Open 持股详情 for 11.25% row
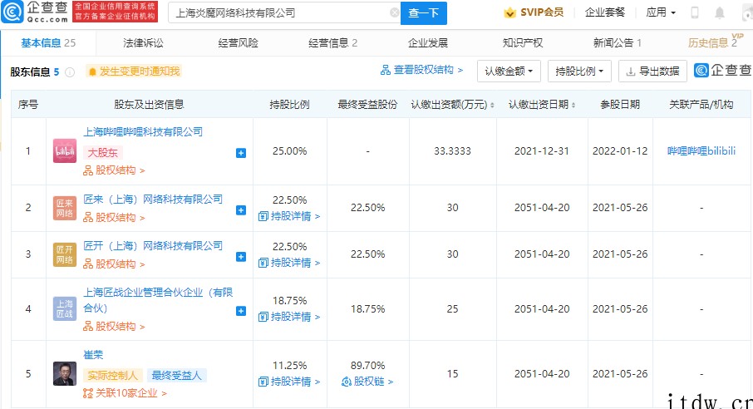This screenshot has width=753, height=409. point(289,382)
